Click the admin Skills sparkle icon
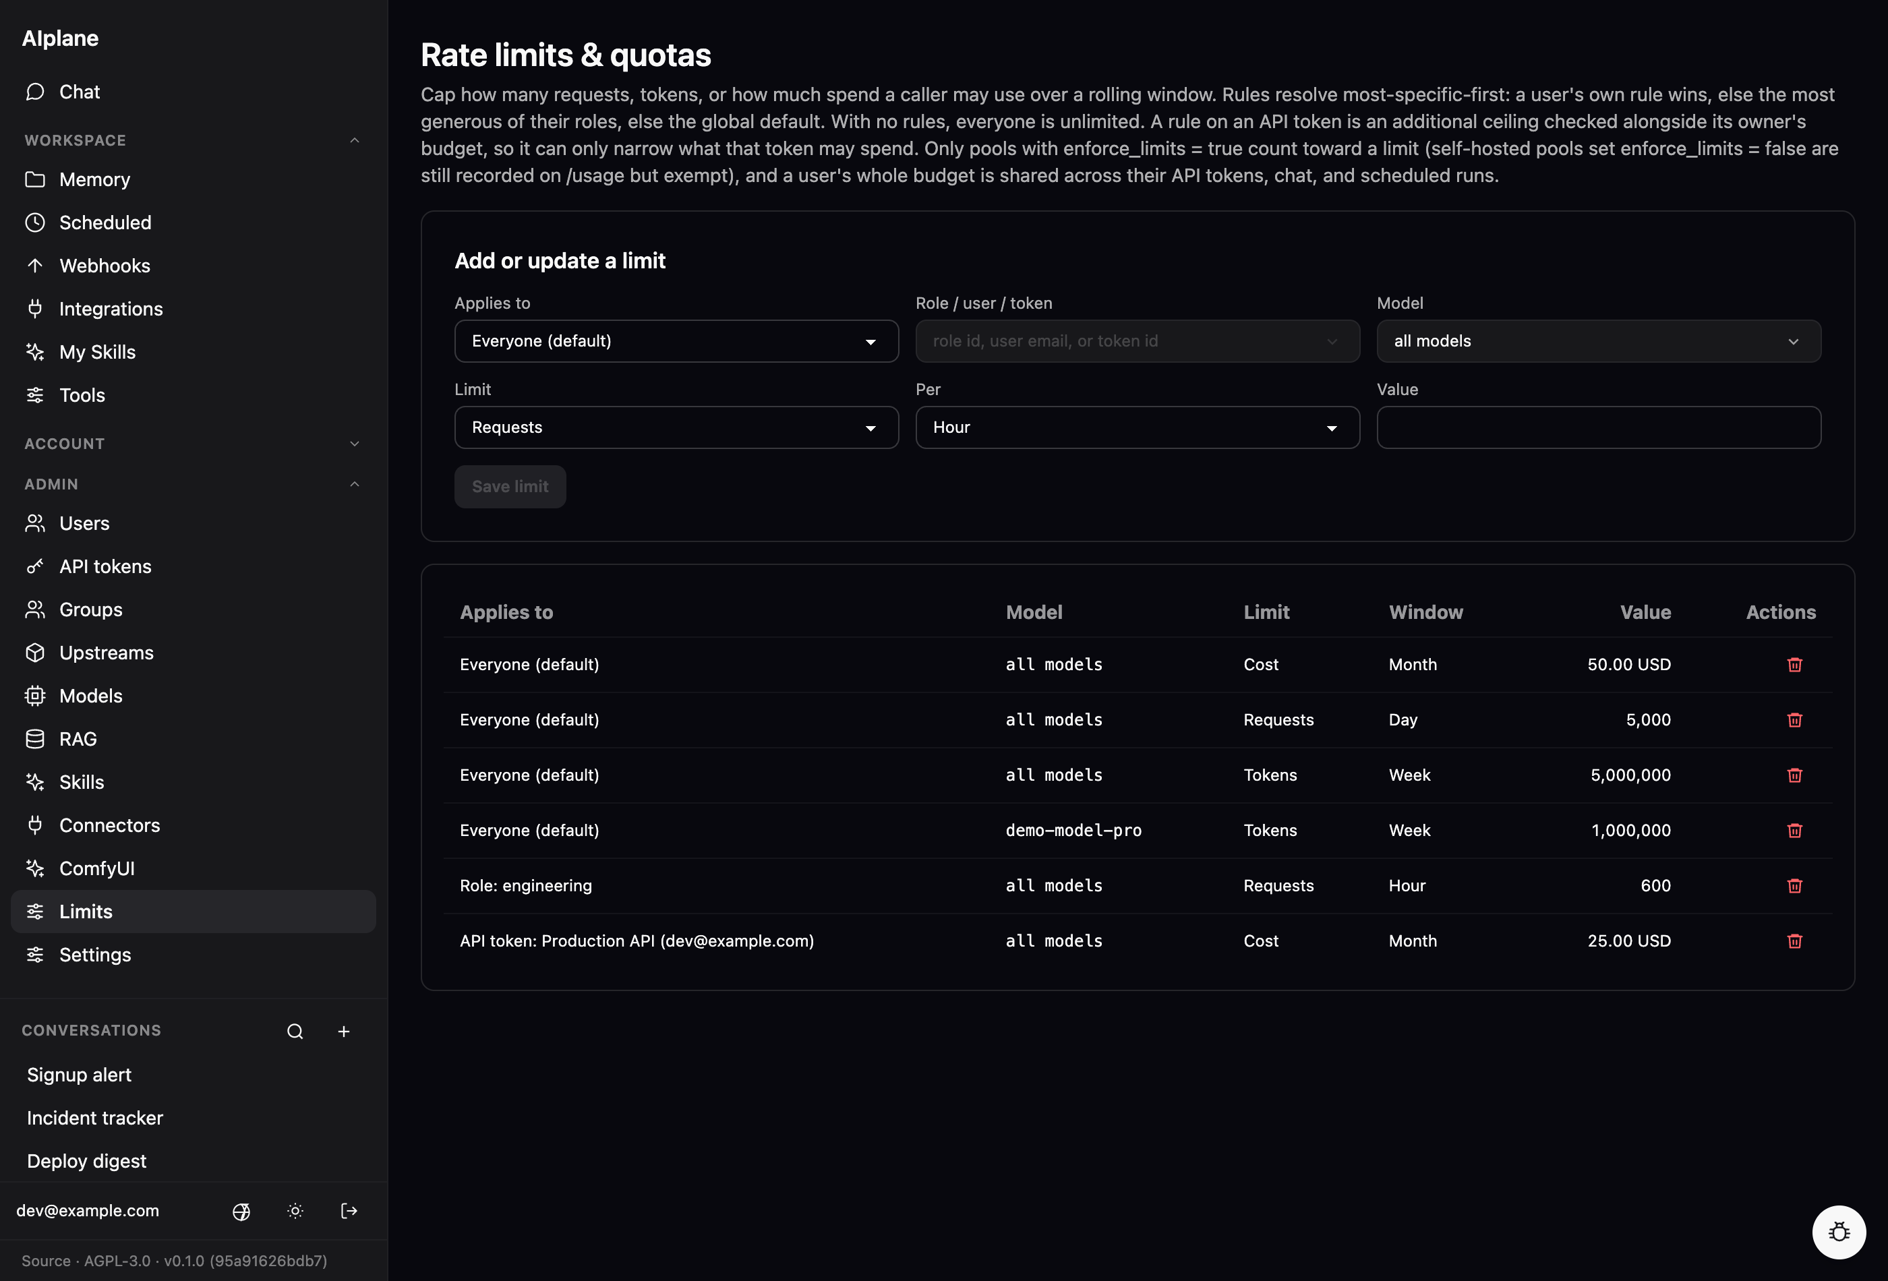 [35, 781]
